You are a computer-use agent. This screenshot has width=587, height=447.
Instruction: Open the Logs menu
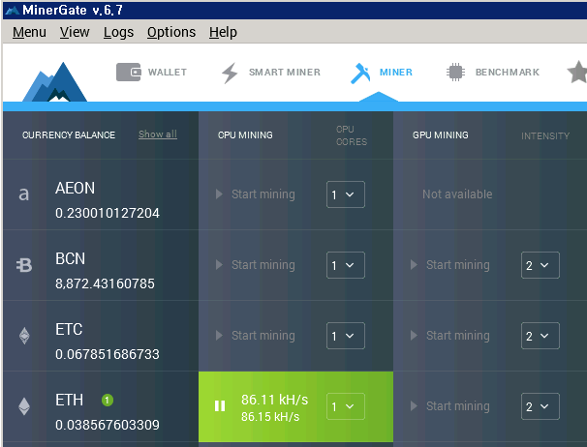click(x=118, y=32)
